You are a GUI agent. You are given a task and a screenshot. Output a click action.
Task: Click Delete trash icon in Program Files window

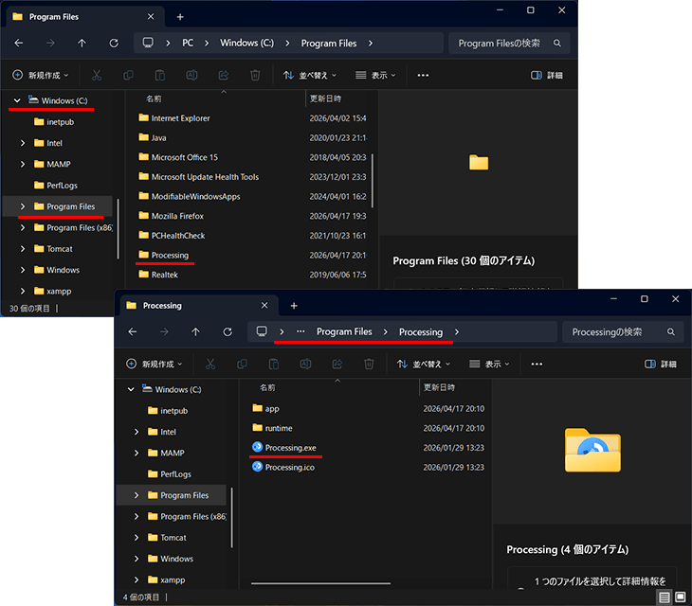255,76
